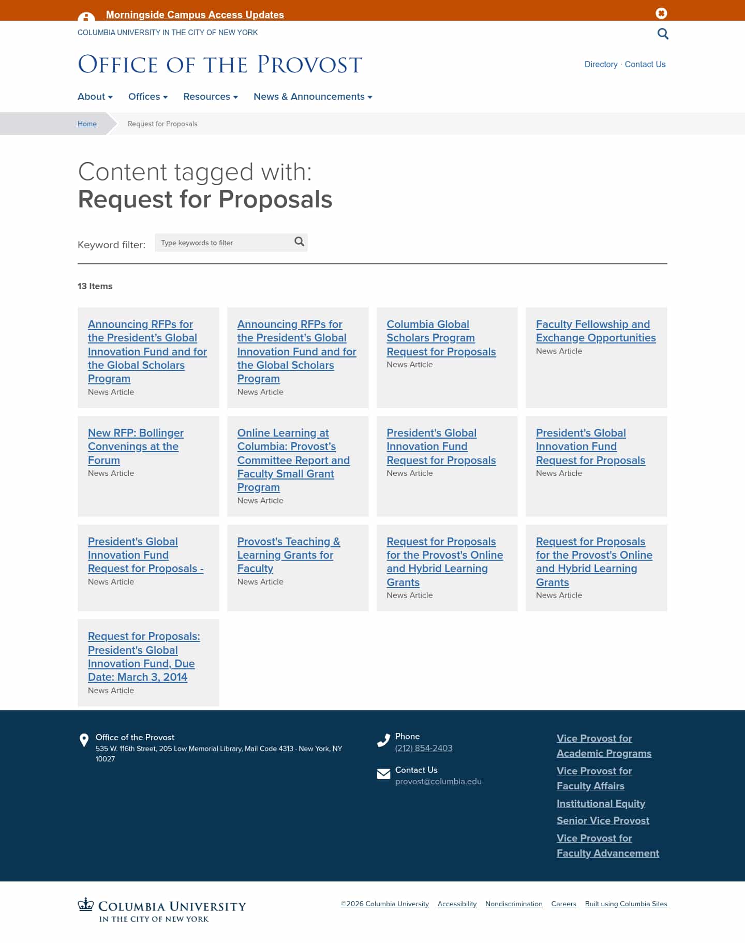Viewport: 745px width, 943px height.
Task: Open the Accessibility footer link
Action: click(457, 904)
